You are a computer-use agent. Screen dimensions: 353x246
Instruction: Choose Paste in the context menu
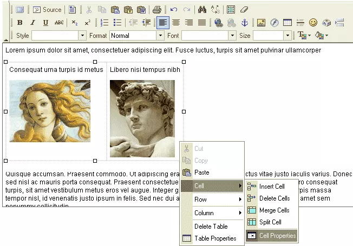[212, 172]
